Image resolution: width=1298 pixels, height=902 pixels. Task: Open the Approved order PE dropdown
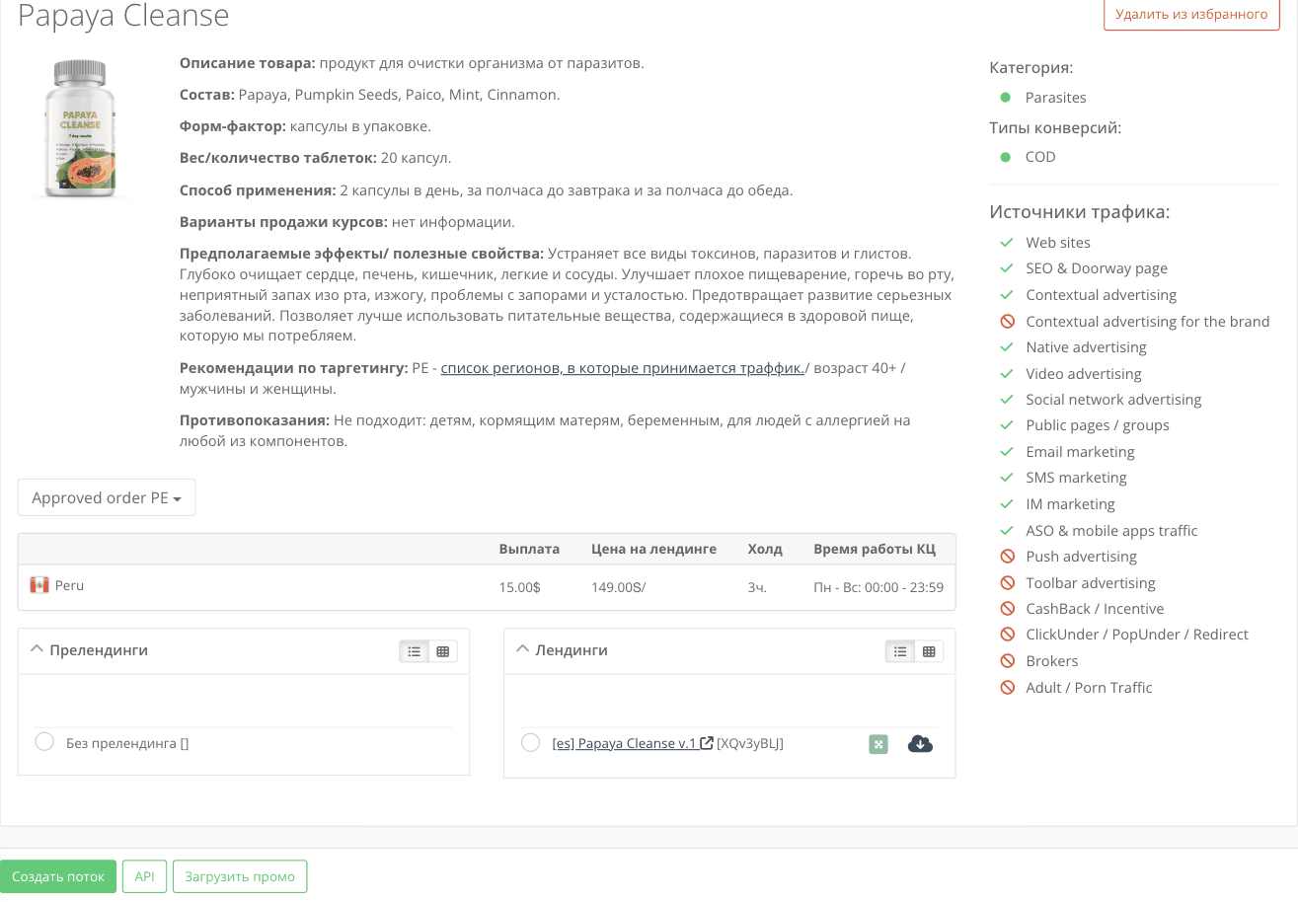[x=107, y=497]
